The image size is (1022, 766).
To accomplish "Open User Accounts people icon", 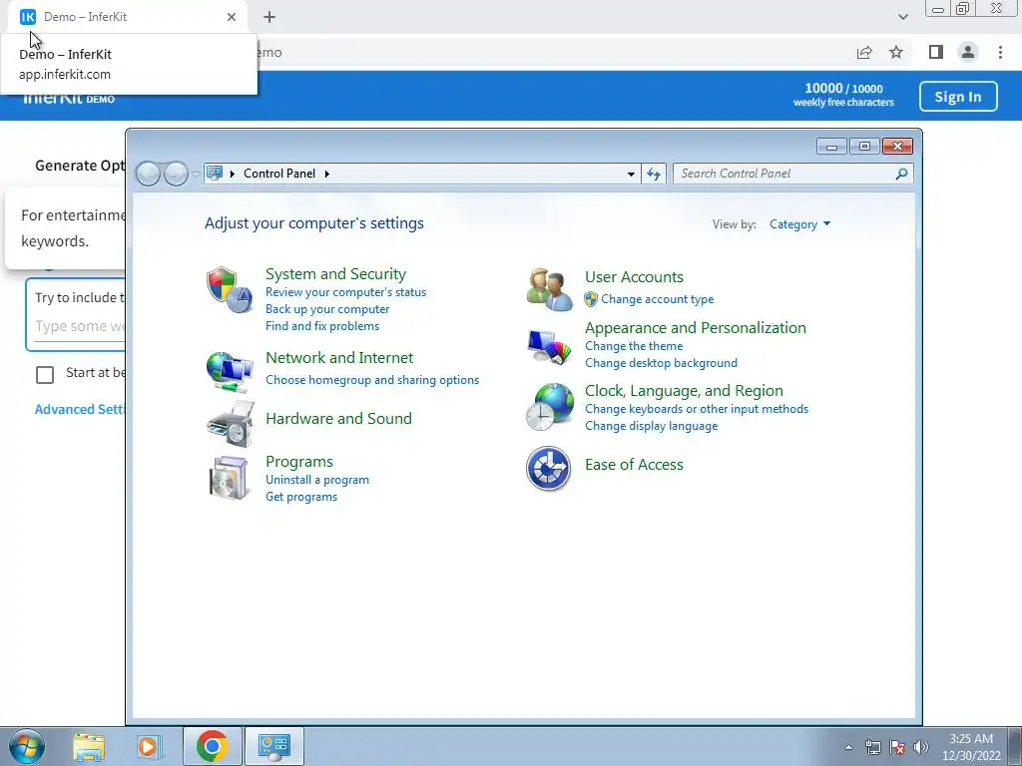I will 550,290.
